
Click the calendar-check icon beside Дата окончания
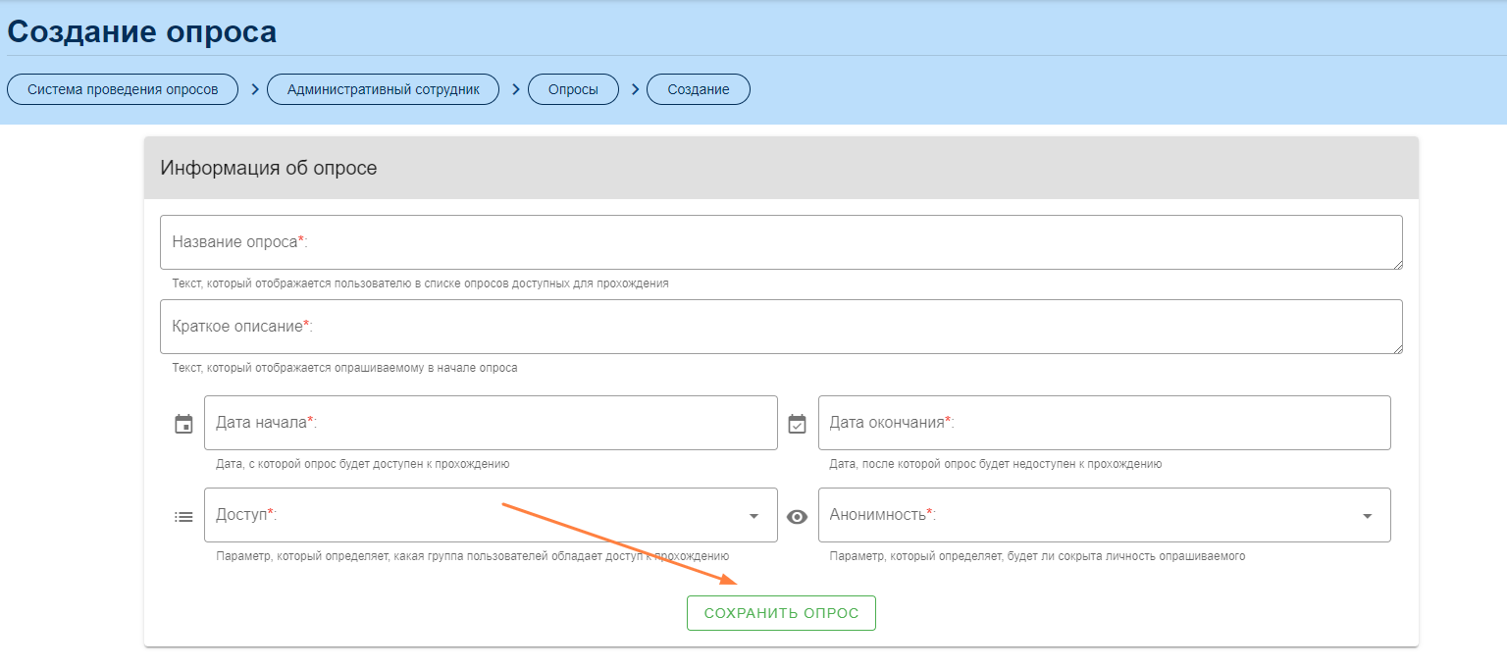point(798,424)
